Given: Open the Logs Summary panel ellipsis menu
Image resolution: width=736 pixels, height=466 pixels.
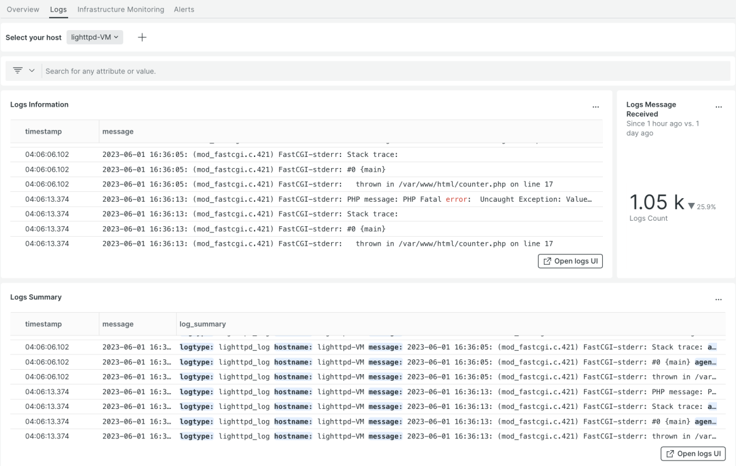Looking at the screenshot, I should pyautogui.click(x=719, y=299).
